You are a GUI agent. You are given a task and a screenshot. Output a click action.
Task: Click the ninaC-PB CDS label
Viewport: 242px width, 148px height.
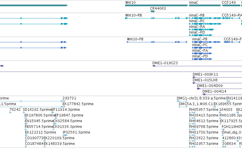(x=200, y=39)
